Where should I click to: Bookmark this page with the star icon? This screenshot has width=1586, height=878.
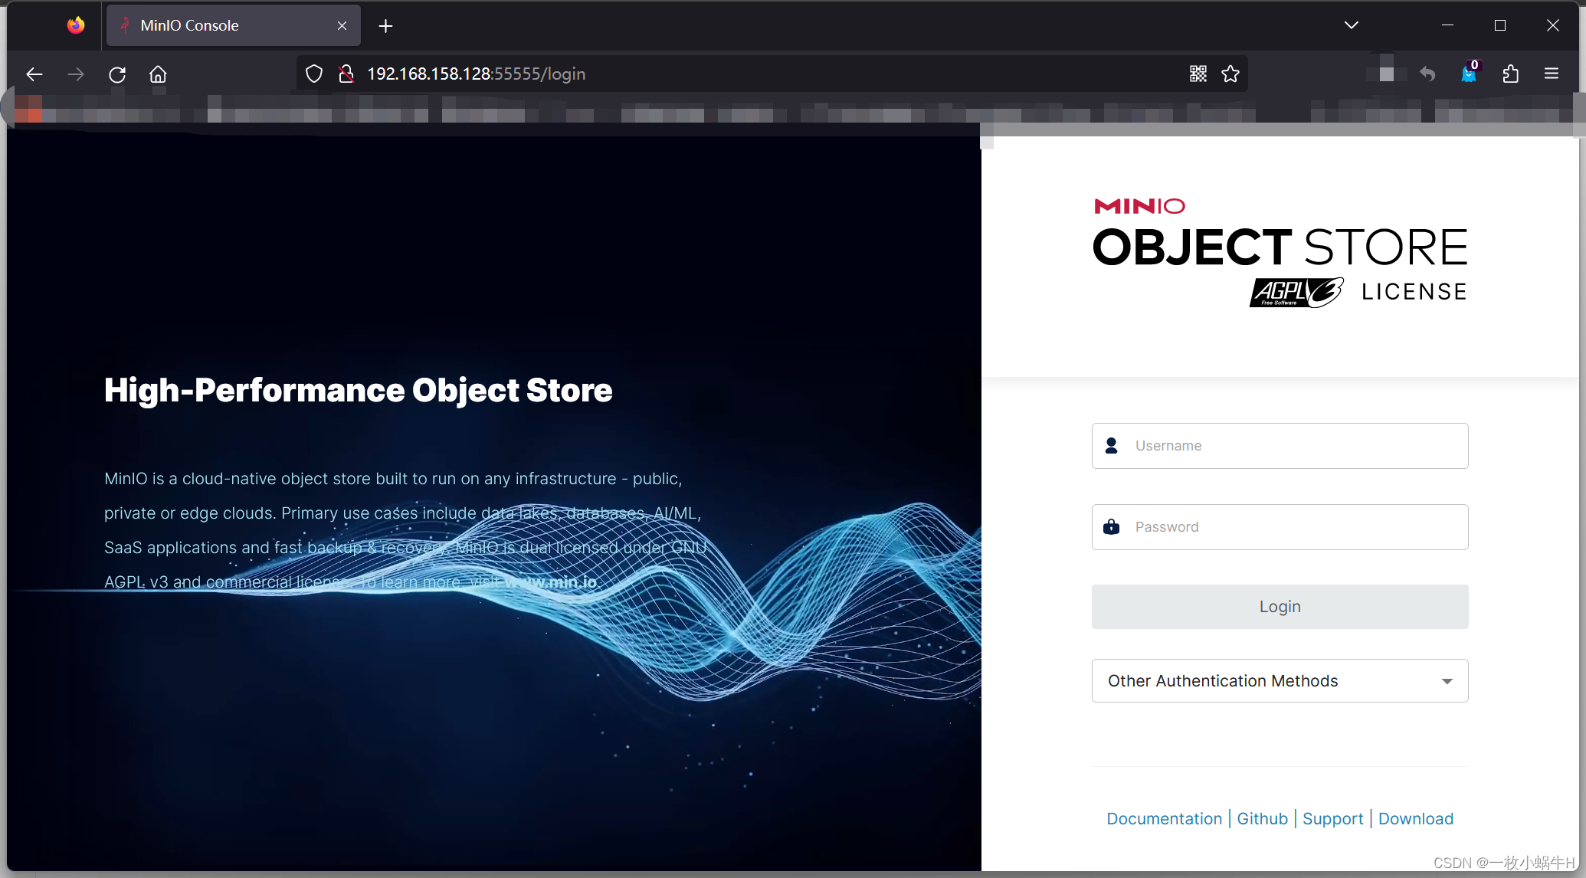click(x=1230, y=74)
